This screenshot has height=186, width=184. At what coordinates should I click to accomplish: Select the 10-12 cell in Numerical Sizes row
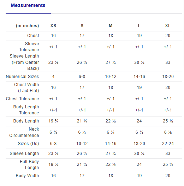[x=111, y=76]
